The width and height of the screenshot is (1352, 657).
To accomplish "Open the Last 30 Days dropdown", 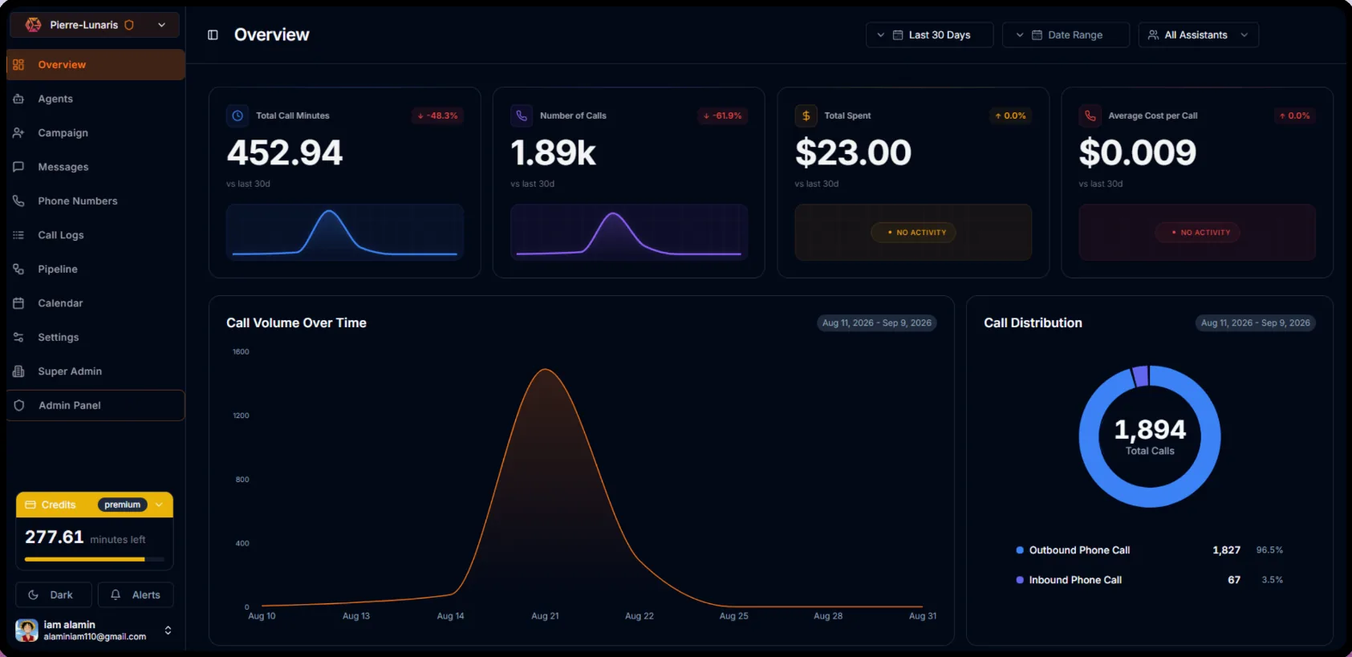I will point(929,35).
